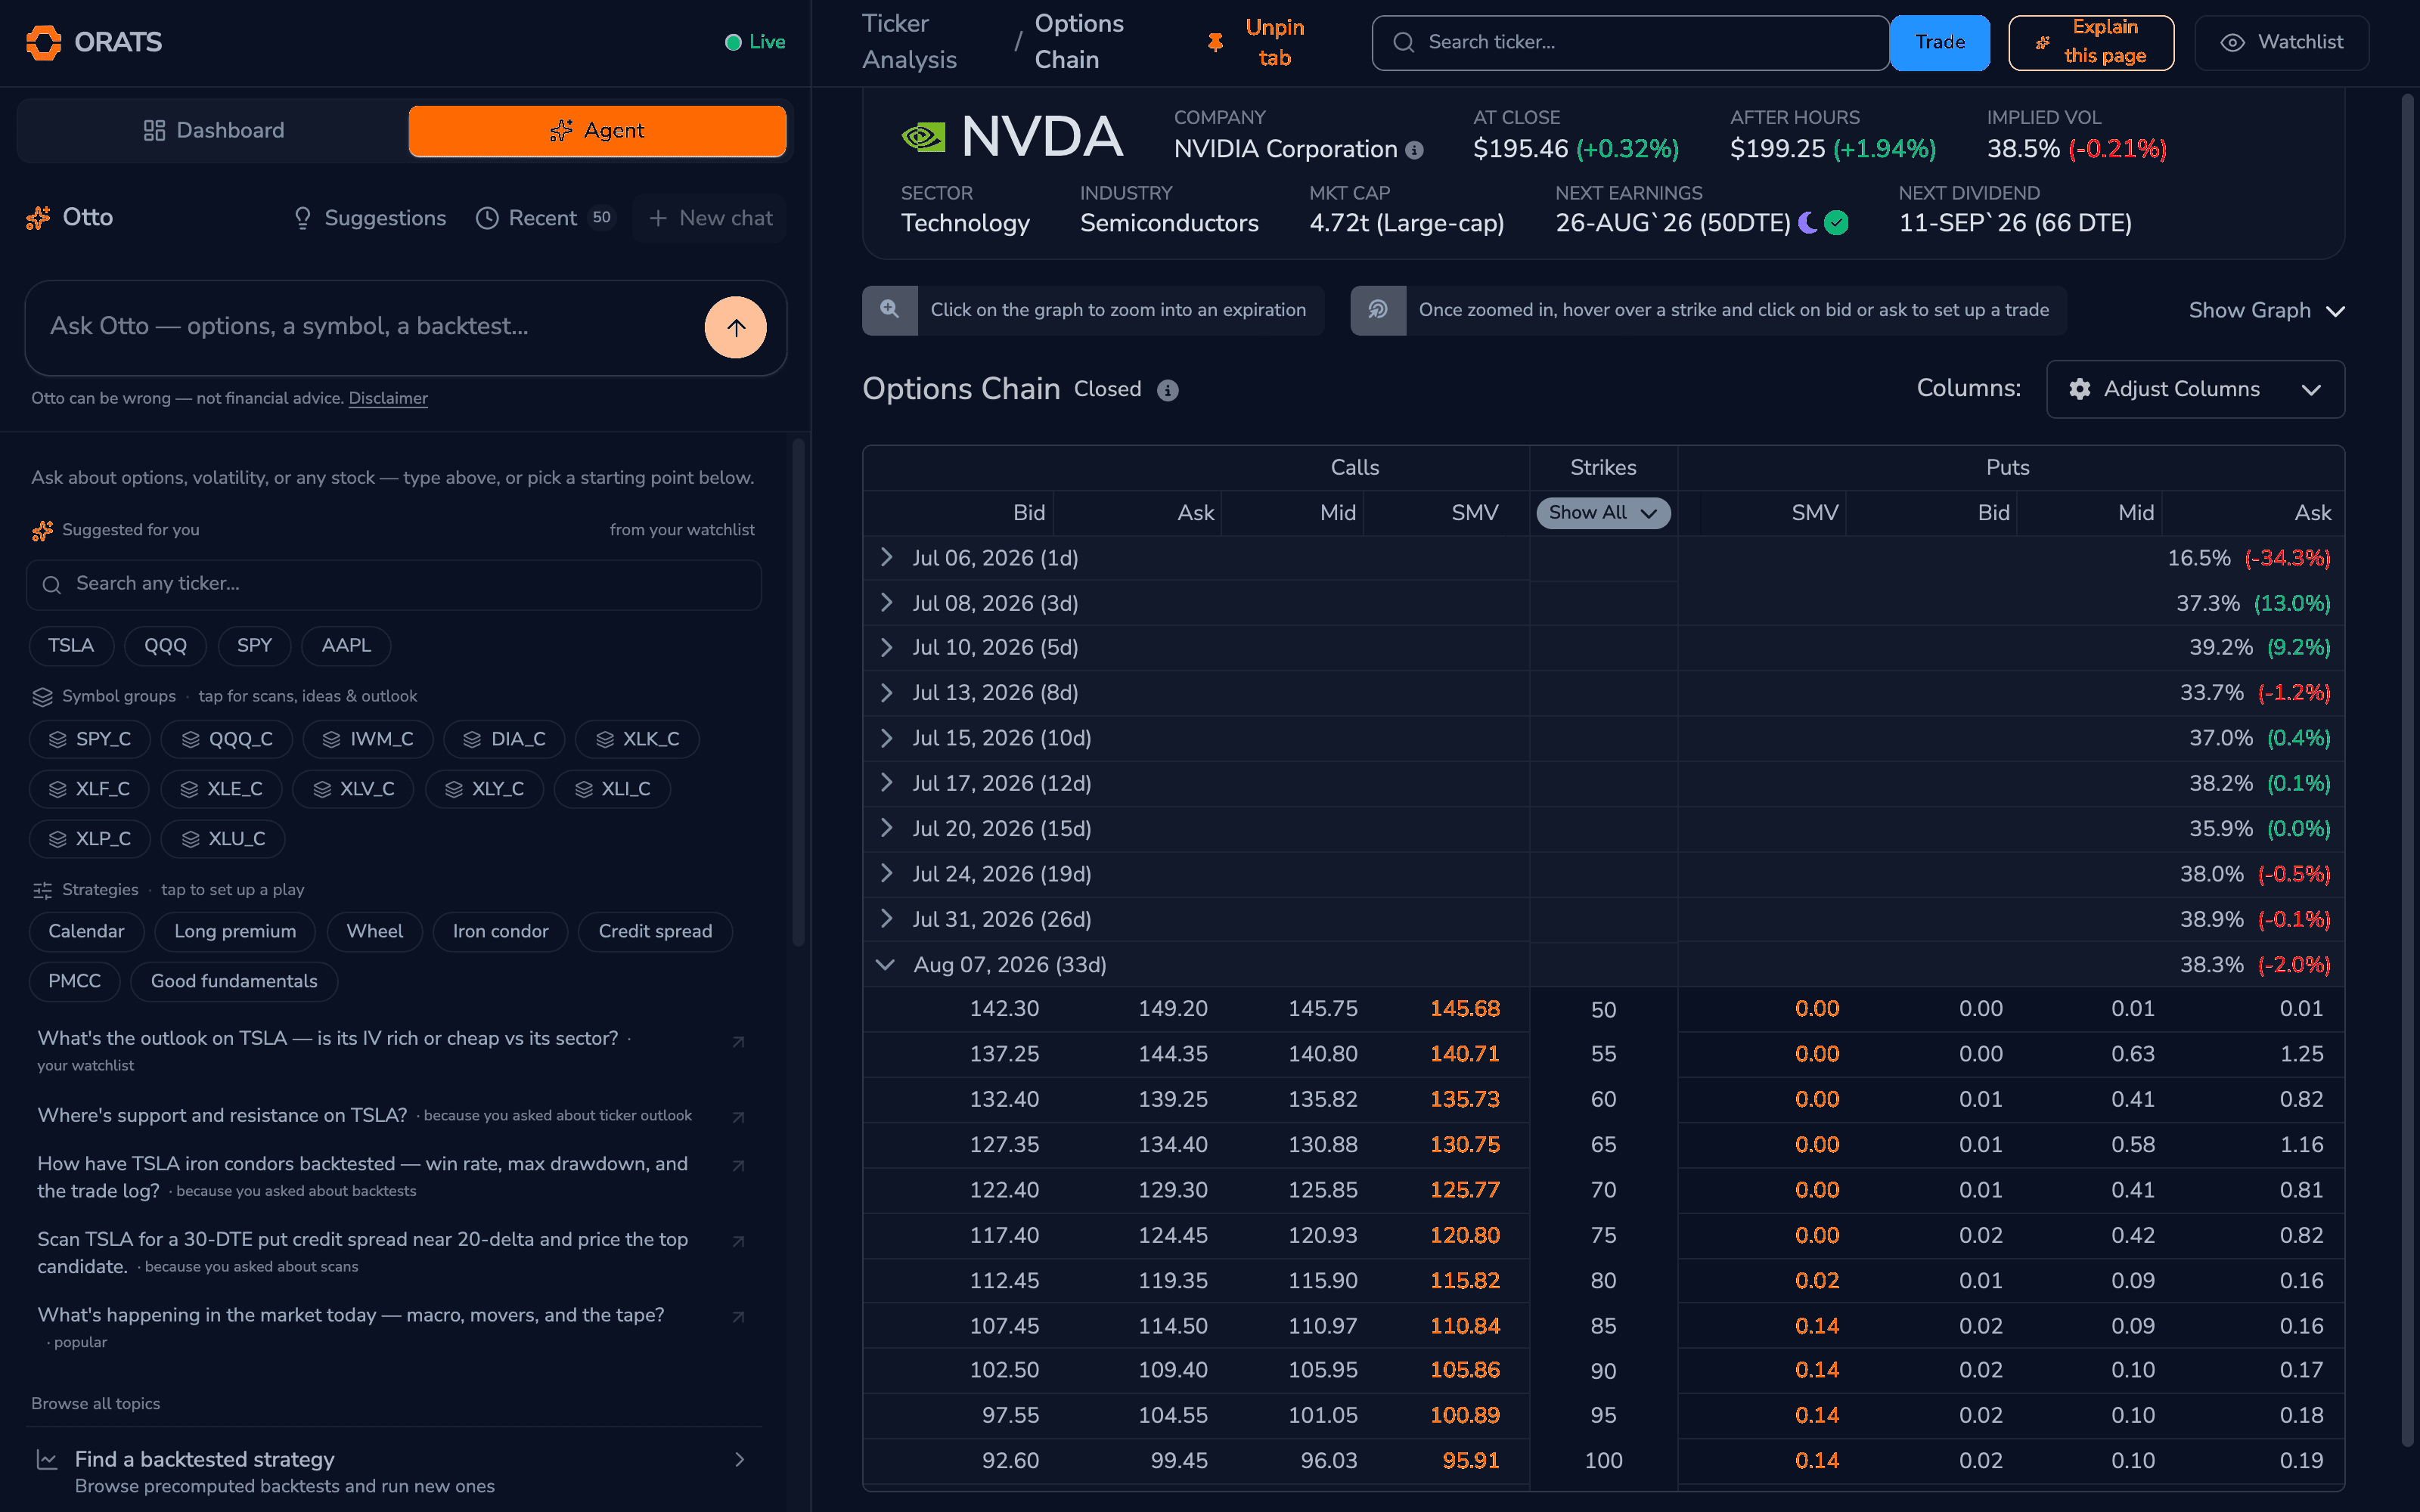Open the Adjust Columns dropdown

pos(2195,389)
